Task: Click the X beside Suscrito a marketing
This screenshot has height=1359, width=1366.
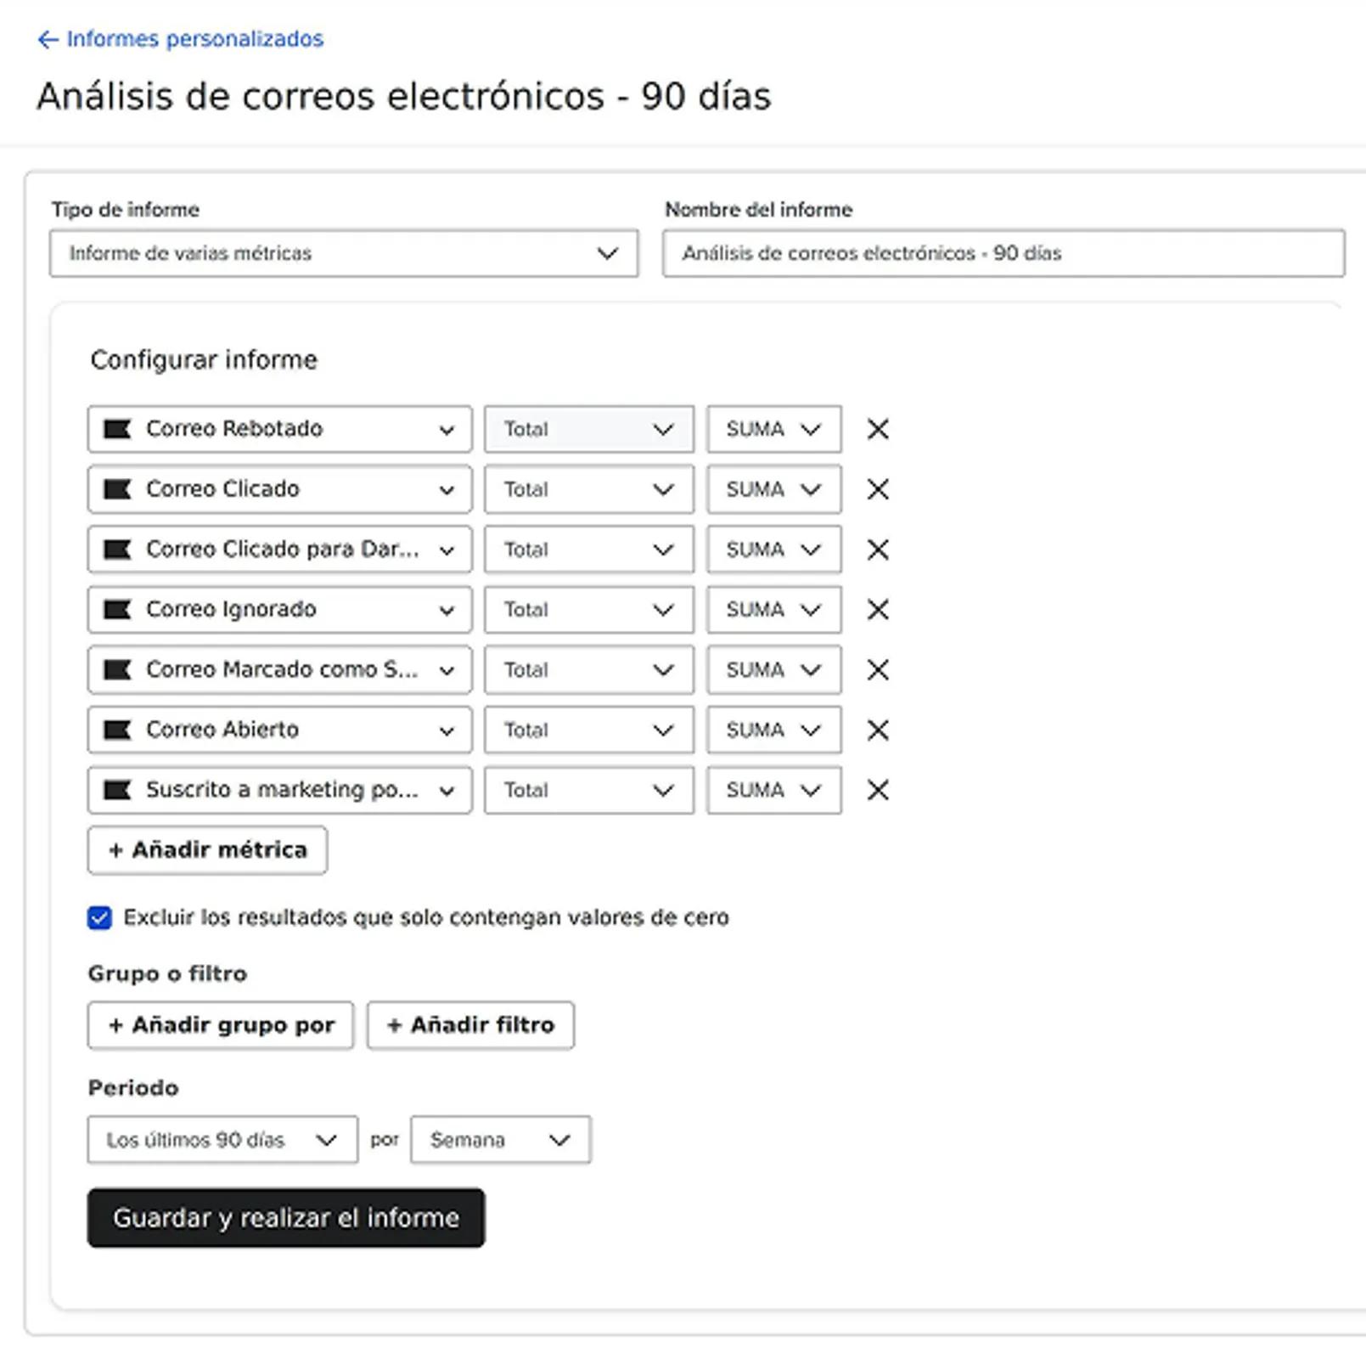Action: point(878,790)
